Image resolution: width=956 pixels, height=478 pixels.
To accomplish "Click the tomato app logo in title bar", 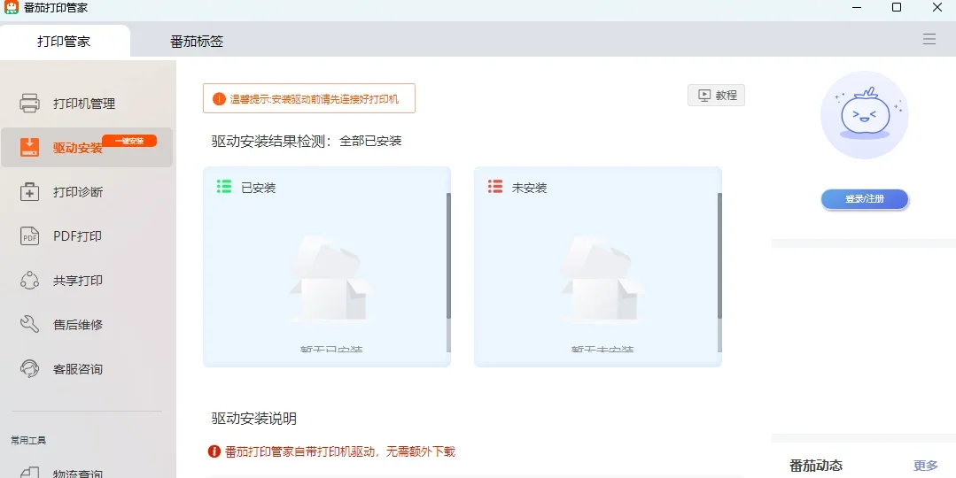I will 12,8.
